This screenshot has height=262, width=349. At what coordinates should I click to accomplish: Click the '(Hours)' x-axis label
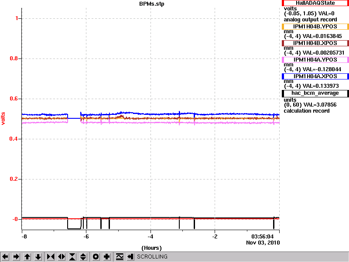(x=151, y=248)
